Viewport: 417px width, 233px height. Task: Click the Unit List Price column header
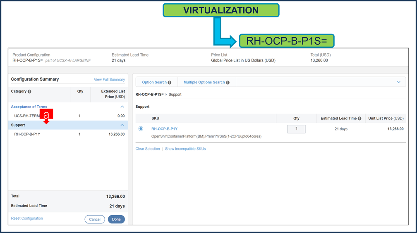[386, 119]
